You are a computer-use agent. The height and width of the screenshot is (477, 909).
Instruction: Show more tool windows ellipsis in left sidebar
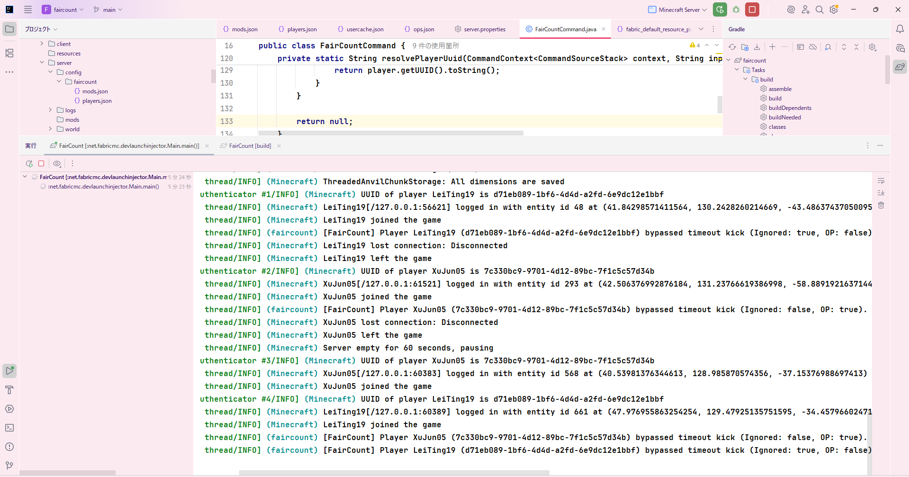point(9,72)
